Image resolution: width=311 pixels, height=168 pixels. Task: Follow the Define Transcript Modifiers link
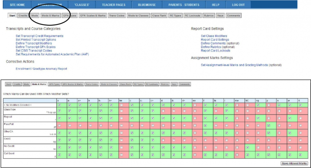pos(34,43)
